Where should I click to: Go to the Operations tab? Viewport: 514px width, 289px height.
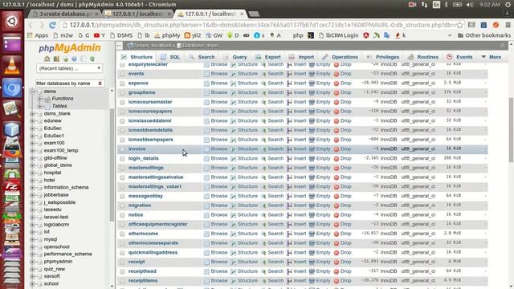coord(341,57)
